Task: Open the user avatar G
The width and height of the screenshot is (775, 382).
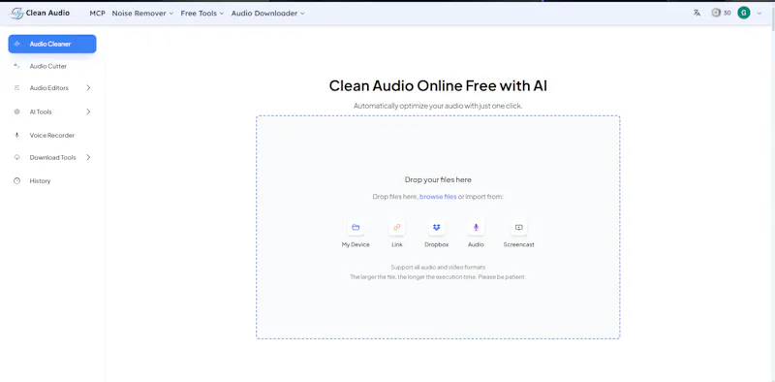Action: click(743, 13)
